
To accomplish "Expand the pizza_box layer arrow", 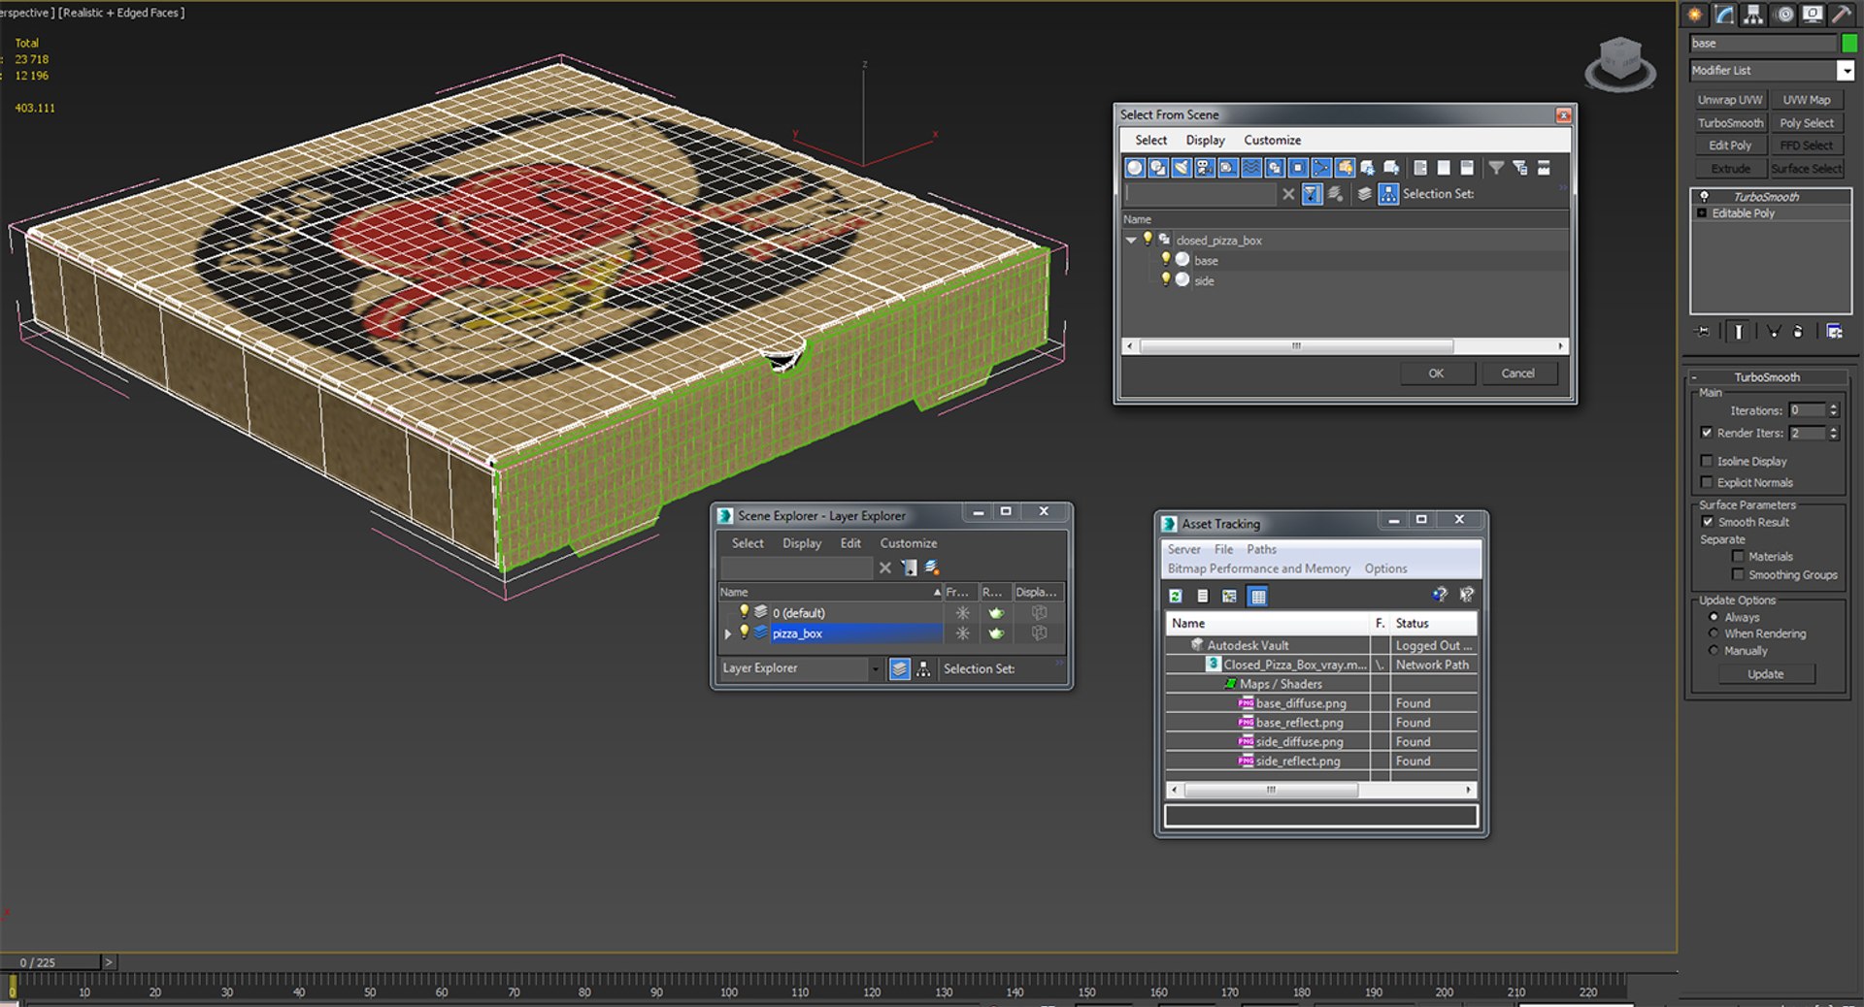I will (728, 633).
